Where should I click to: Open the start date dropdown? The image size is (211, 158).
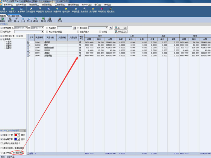26,28
